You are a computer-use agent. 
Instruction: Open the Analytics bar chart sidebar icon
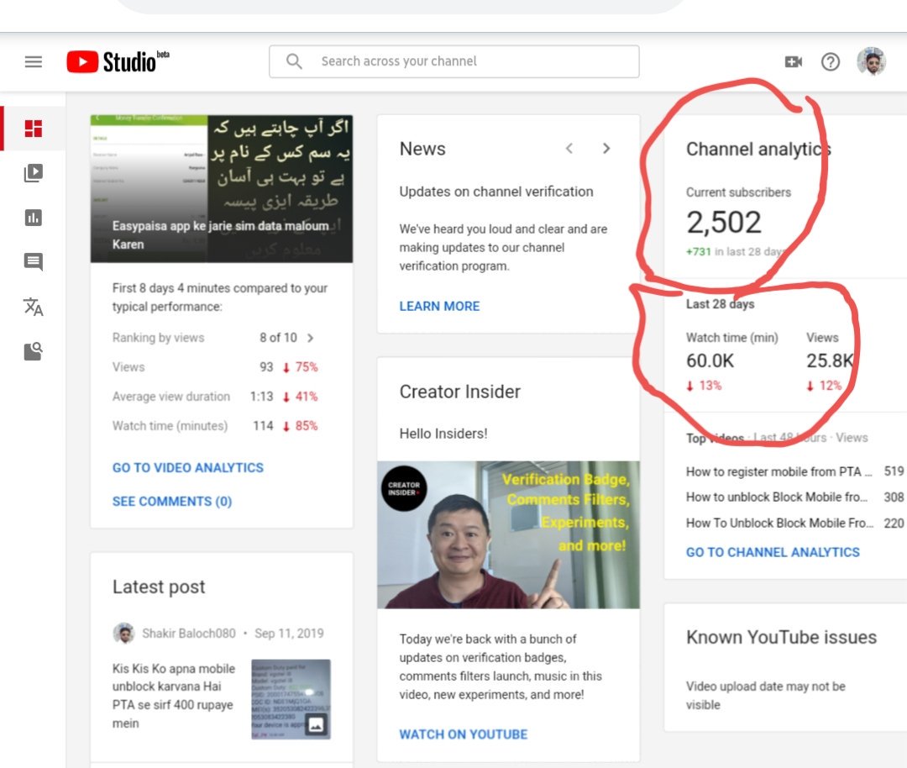tap(34, 218)
